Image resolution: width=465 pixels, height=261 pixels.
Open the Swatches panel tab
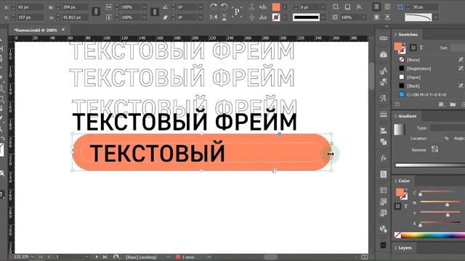coord(408,35)
